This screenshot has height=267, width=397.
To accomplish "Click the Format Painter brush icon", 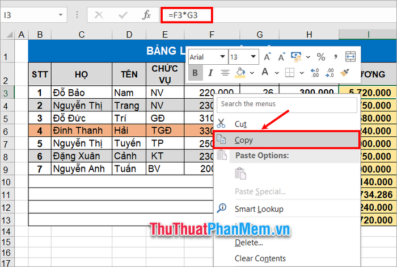I will point(345,73).
